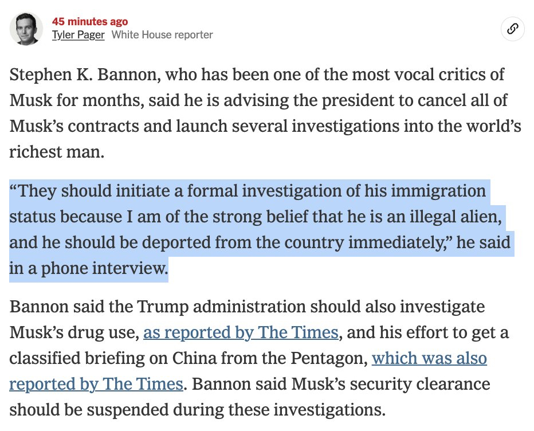Click the 'reported by The Times' link continuation
Screen dimensions: 534x431
tap(96, 384)
